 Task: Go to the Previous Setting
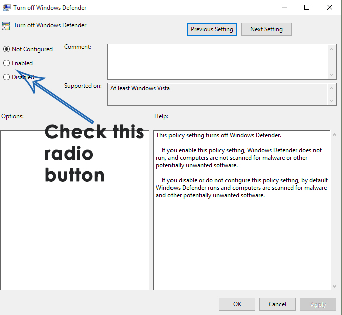click(x=212, y=29)
